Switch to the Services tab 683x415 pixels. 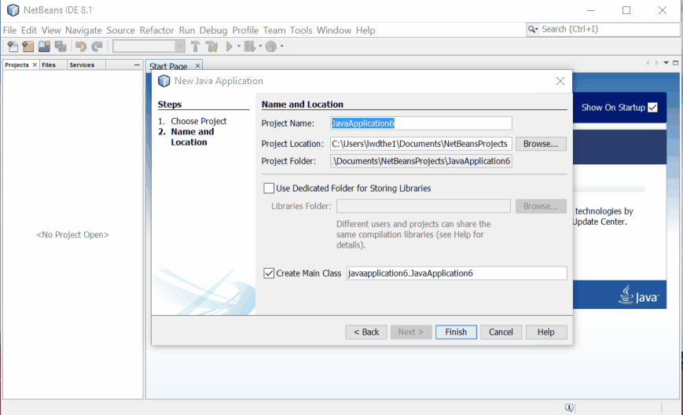(x=82, y=65)
